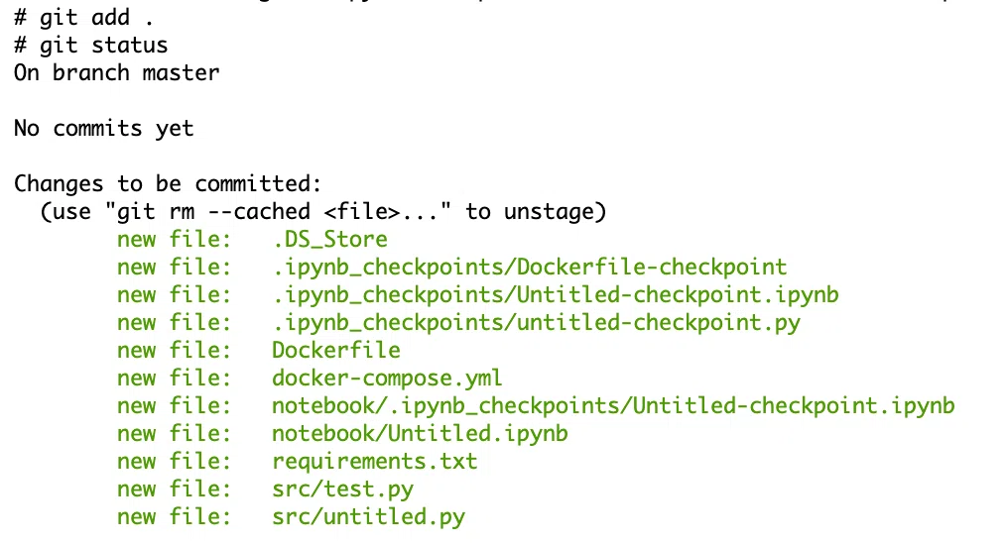1006x545 pixels.
Task: Select notebook/.ipynb_checkpoints/Untitled-checkpoint.ipynb path
Action: point(613,406)
